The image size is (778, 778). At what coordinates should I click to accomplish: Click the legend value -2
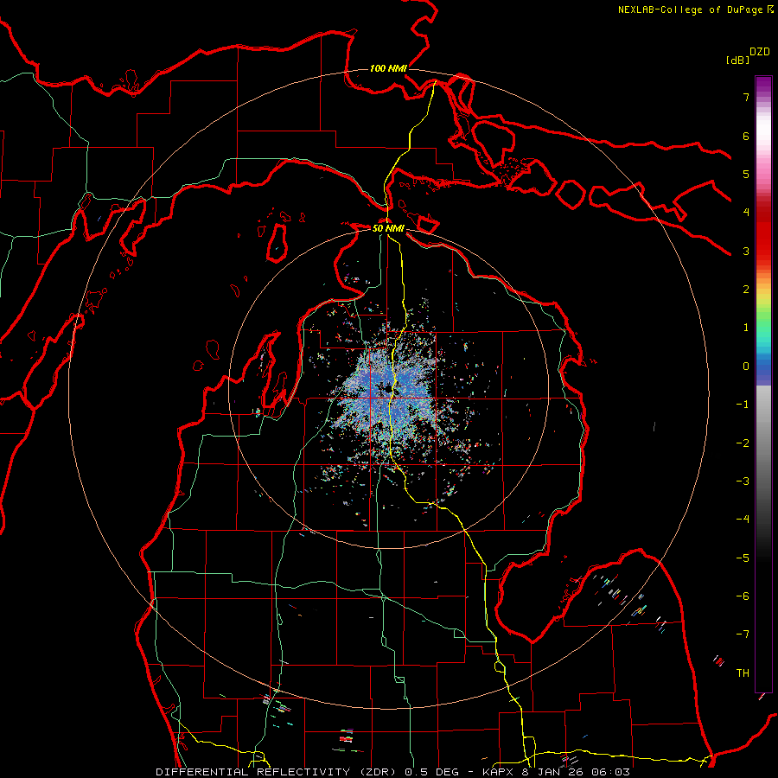743,443
